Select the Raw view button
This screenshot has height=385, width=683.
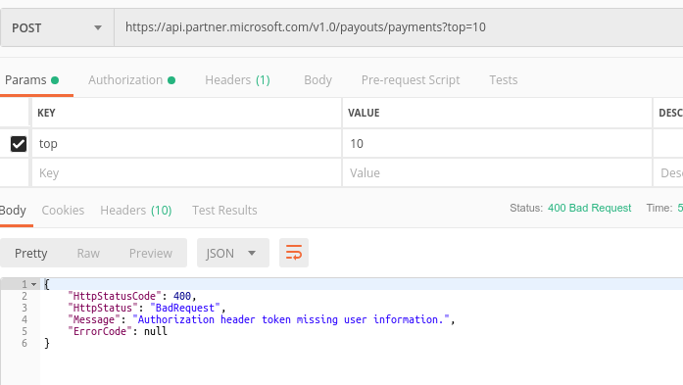coord(88,253)
